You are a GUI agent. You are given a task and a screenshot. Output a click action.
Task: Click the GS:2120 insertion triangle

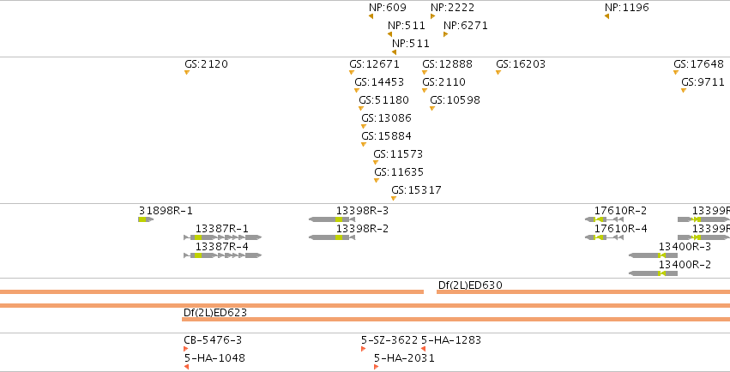click(187, 73)
